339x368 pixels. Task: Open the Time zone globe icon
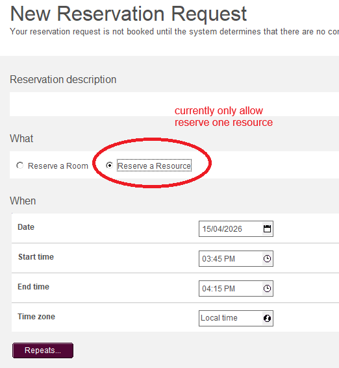click(x=267, y=318)
